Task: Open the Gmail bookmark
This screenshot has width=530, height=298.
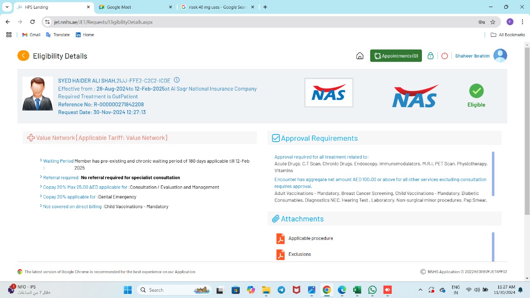Action: click(31, 35)
